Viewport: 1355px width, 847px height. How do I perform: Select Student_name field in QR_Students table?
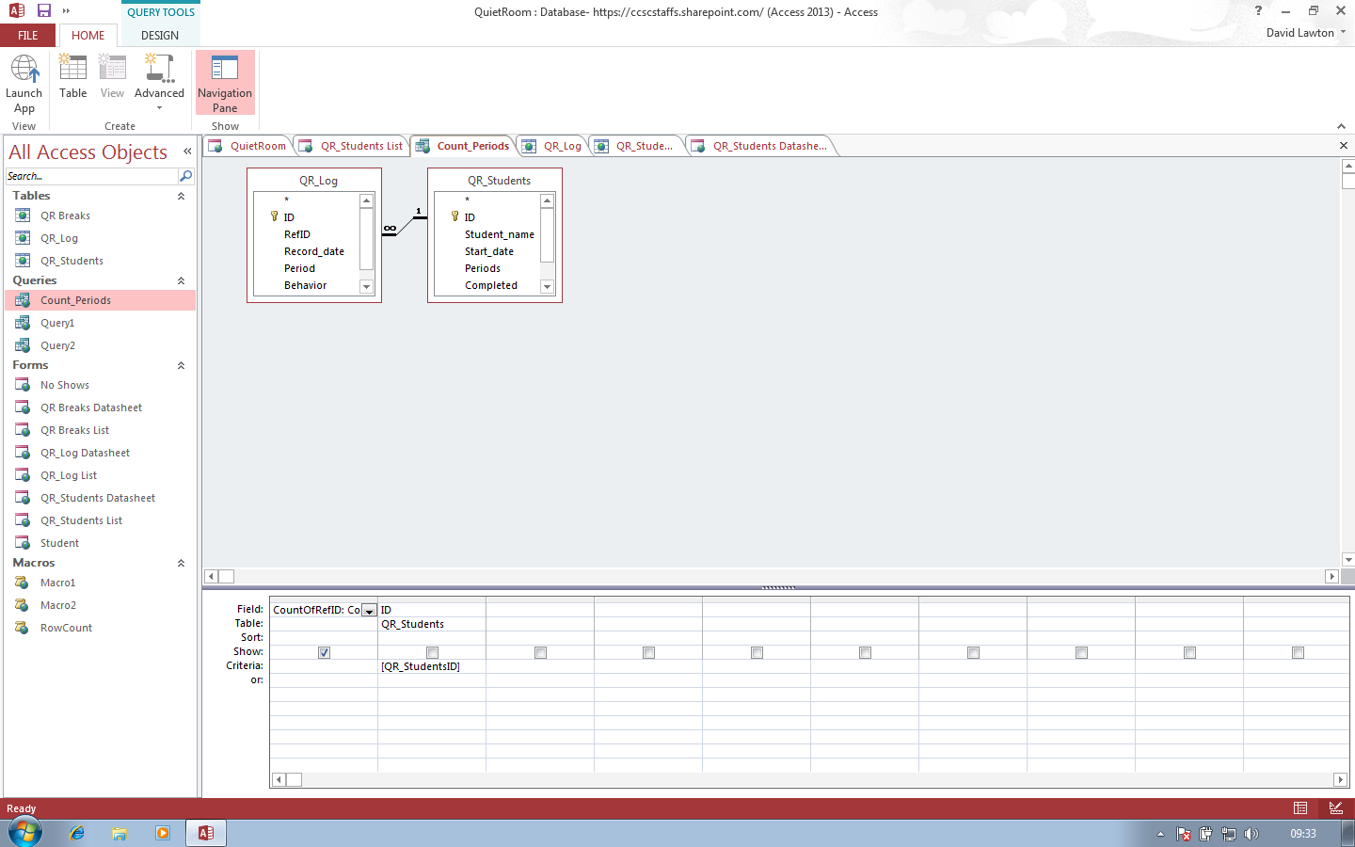click(x=500, y=234)
